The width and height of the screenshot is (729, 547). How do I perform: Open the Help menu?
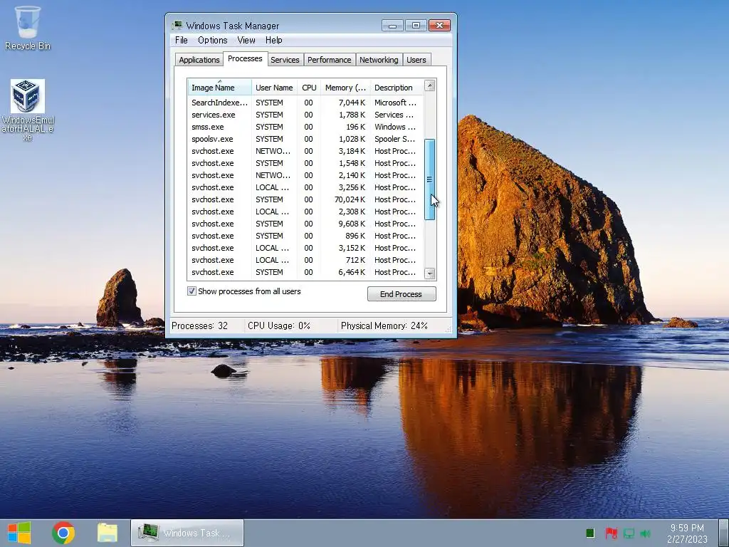coord(274,40)
